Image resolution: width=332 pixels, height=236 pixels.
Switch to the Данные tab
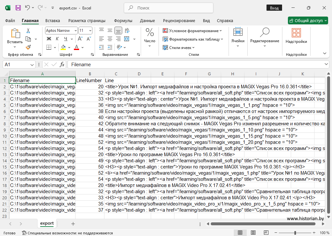pos(147,20)
